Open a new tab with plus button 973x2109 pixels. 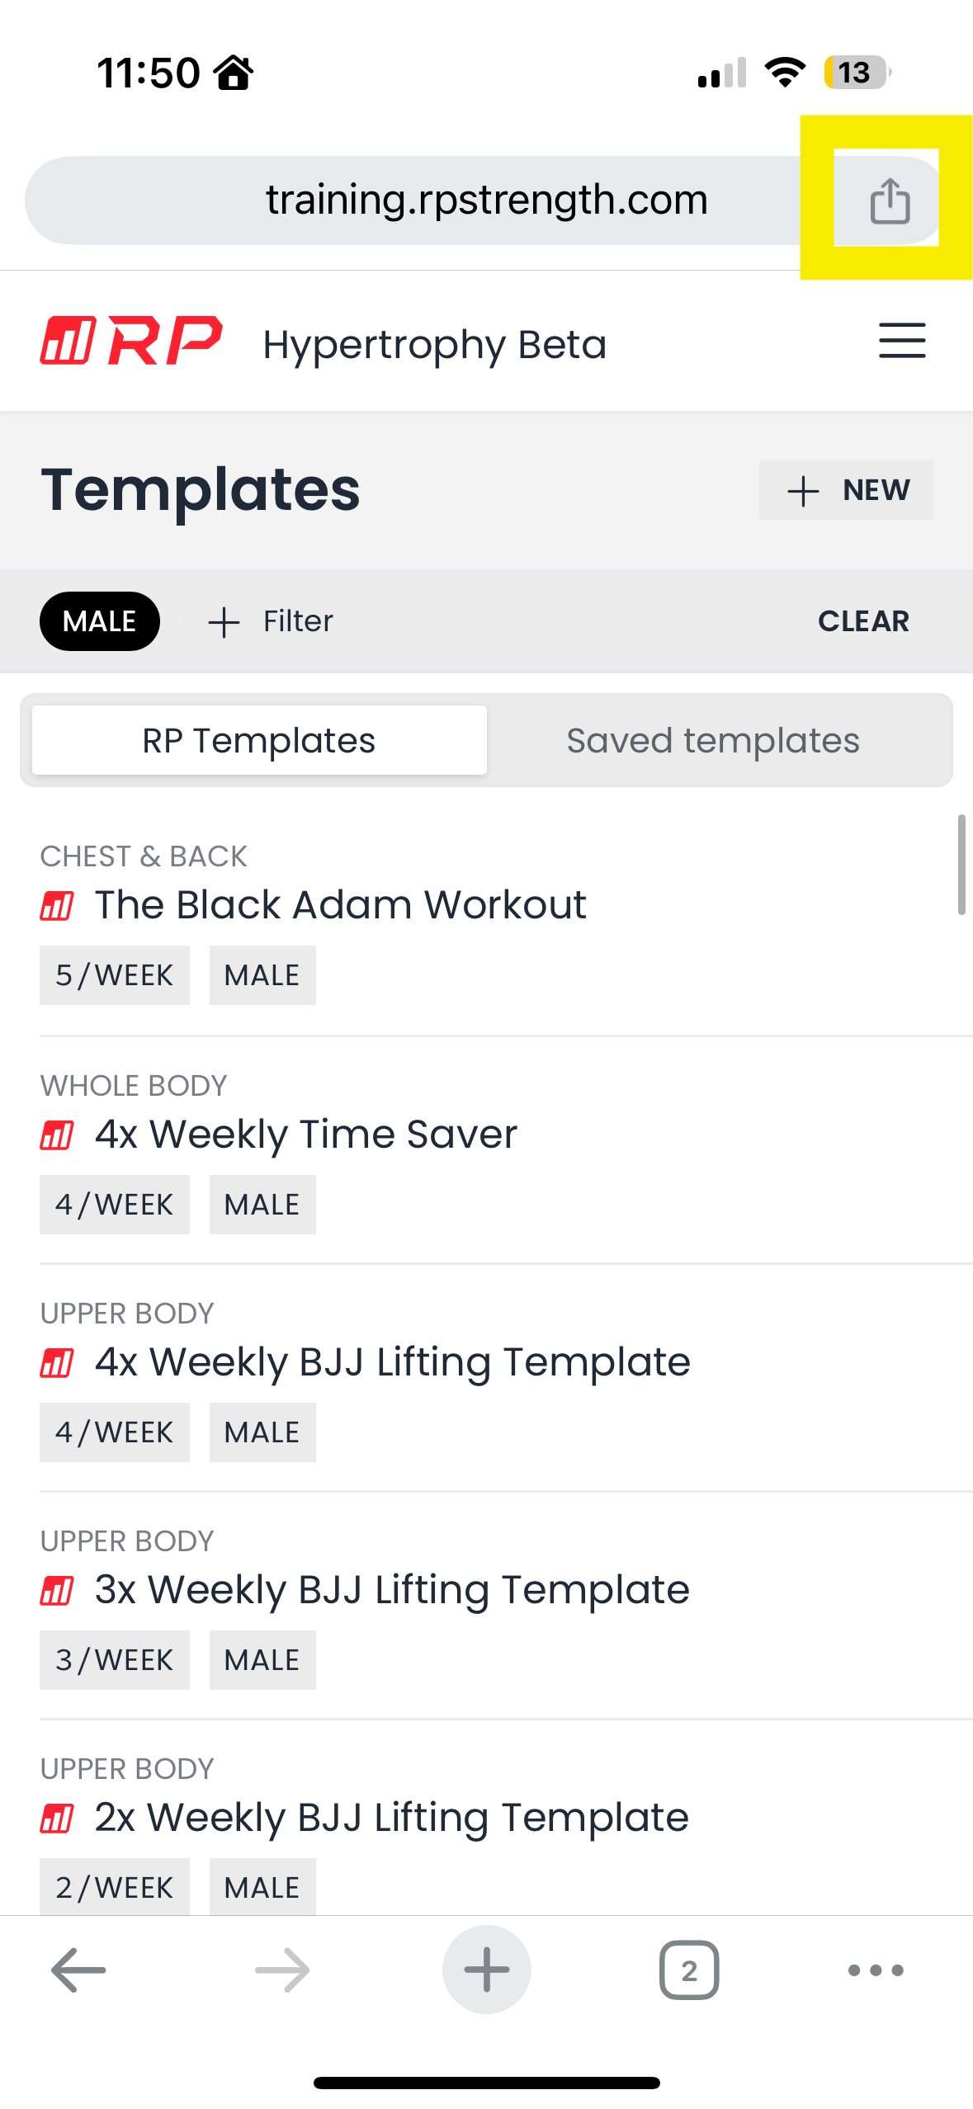486,1970
